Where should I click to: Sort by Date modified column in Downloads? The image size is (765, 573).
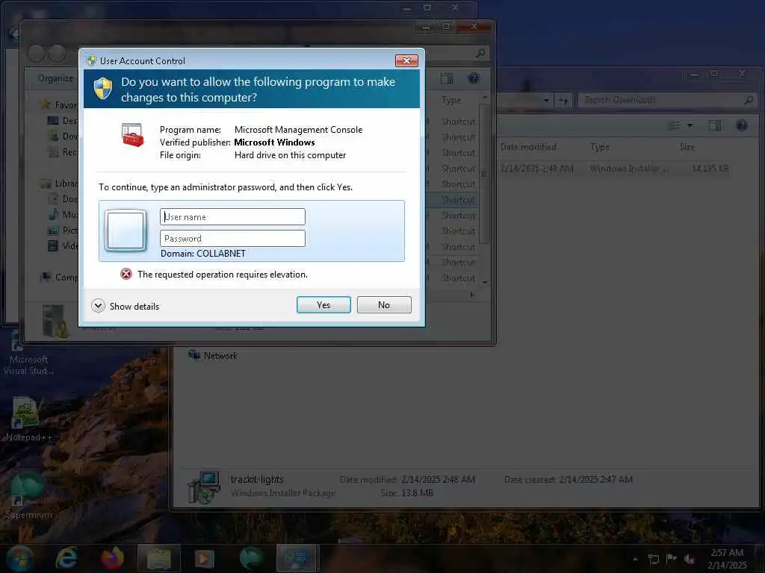tap(528, 147)
